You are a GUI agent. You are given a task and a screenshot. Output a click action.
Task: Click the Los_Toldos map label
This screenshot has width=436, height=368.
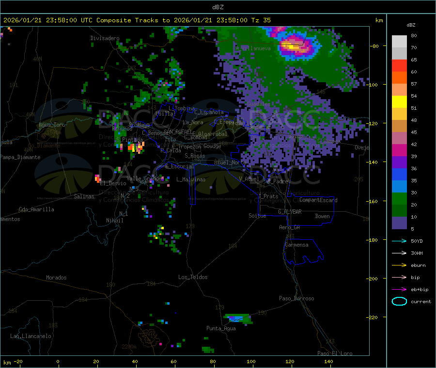point(193,277)
